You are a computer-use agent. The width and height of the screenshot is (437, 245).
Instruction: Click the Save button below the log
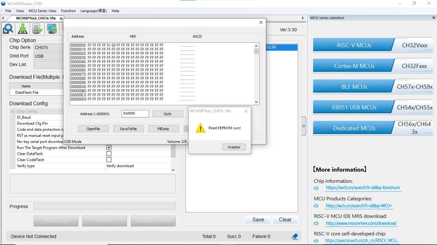coord(258,220)
